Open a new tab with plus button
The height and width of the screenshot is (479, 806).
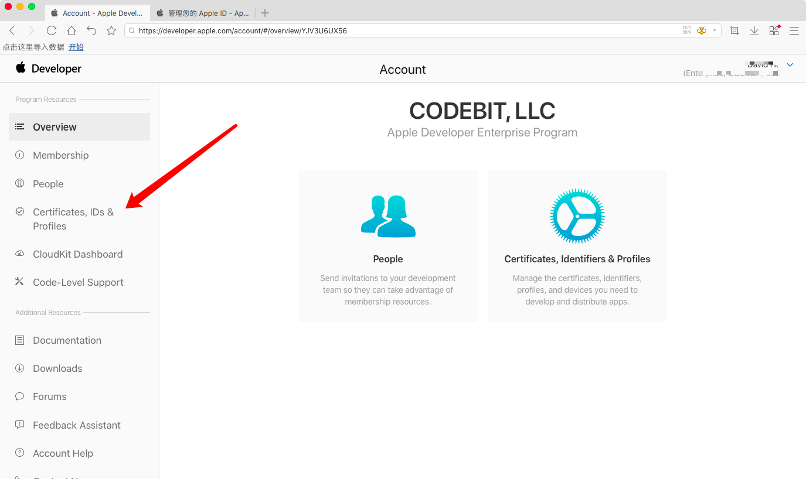265,13
